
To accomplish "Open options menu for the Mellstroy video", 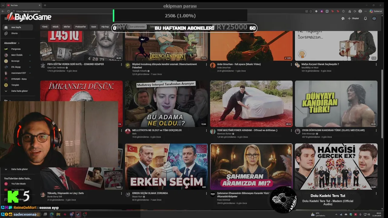I will [206, 130].
